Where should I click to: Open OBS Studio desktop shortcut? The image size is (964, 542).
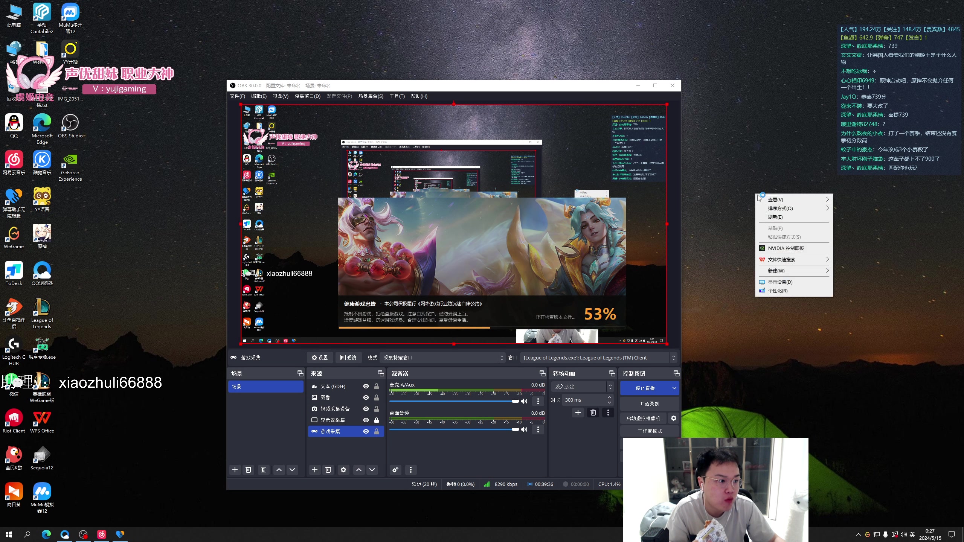pyautogui.click(x=70, y=126)
